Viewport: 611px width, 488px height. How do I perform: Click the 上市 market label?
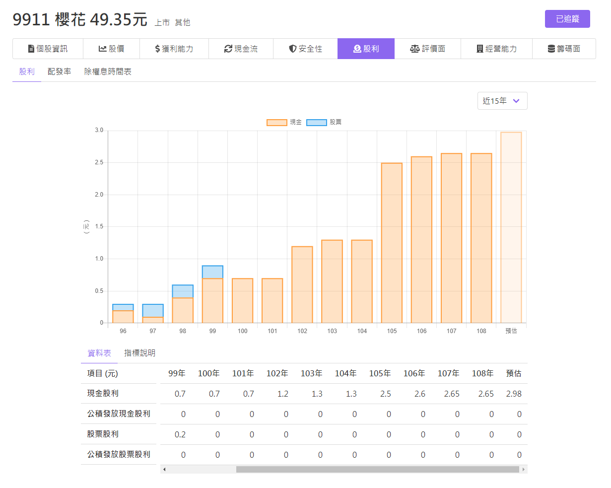point(162,22)
